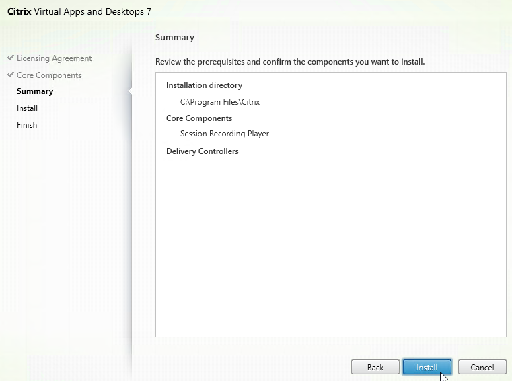Click the Delivery Controllers heading
Viewport: 512px width, 381px height.
point(203,151)
